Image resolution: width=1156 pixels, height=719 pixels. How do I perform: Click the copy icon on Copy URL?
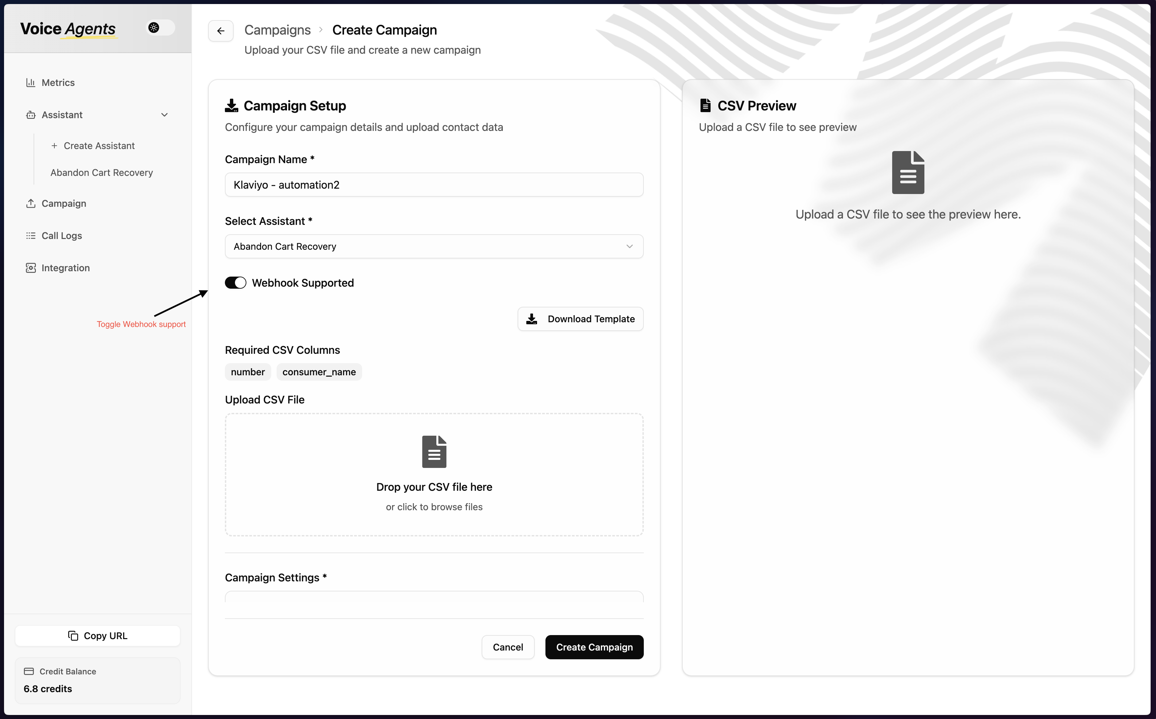(73, 636)
